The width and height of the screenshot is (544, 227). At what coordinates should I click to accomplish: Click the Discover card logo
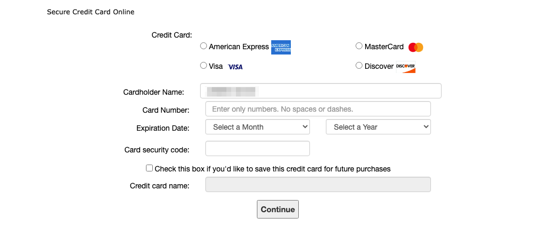point(405,67)
